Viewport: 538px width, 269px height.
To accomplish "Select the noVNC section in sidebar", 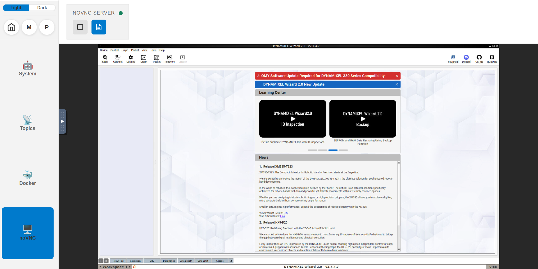I will tap(28, 233).
